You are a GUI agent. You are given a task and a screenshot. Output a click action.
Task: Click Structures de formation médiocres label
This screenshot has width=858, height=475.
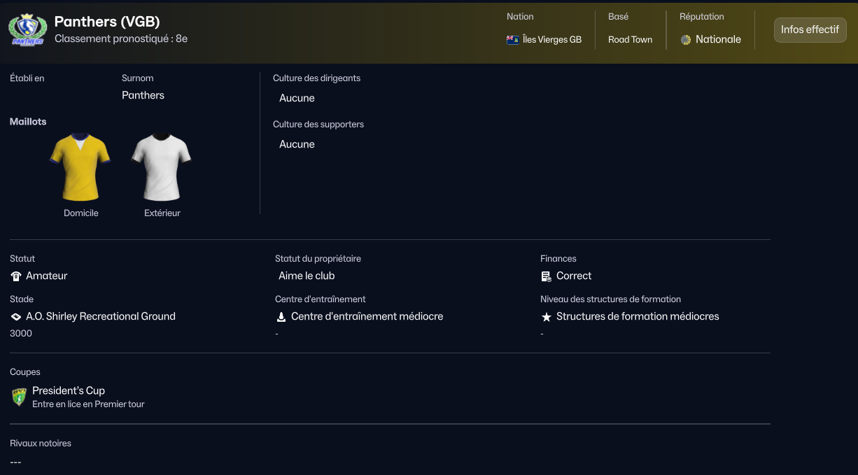point(638,316)
